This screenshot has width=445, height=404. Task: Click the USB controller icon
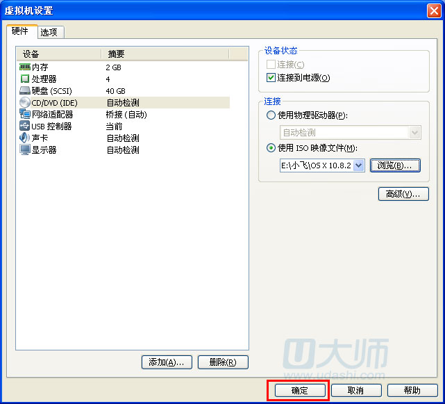[x=25, y=127]
